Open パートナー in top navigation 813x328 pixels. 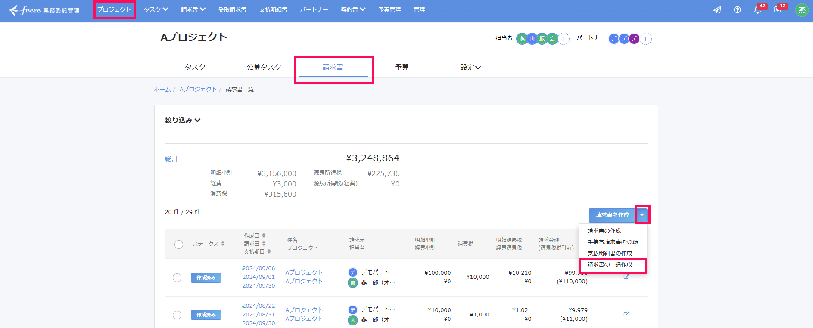tap(314, 9)
